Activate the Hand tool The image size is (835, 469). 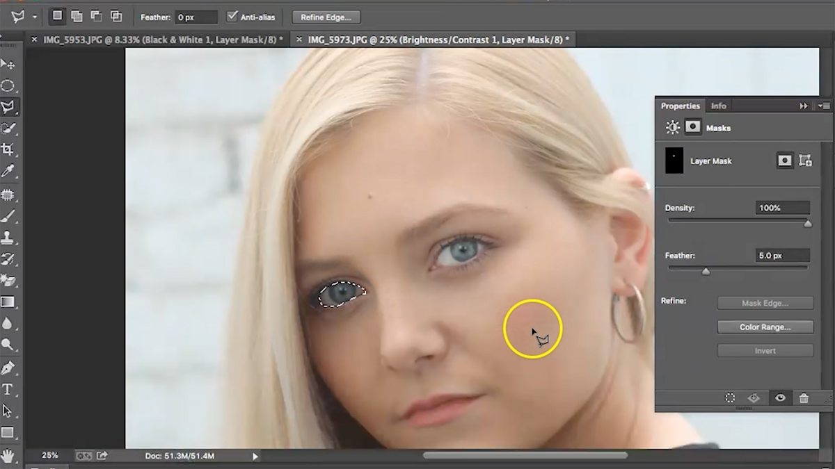pyautogui.click(x=8, y=456)
